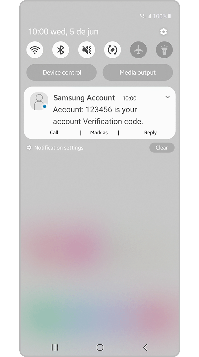Viewport: 199px width, 357px height.
Task: Open settings via the gear icon
Action: point(164,31)
